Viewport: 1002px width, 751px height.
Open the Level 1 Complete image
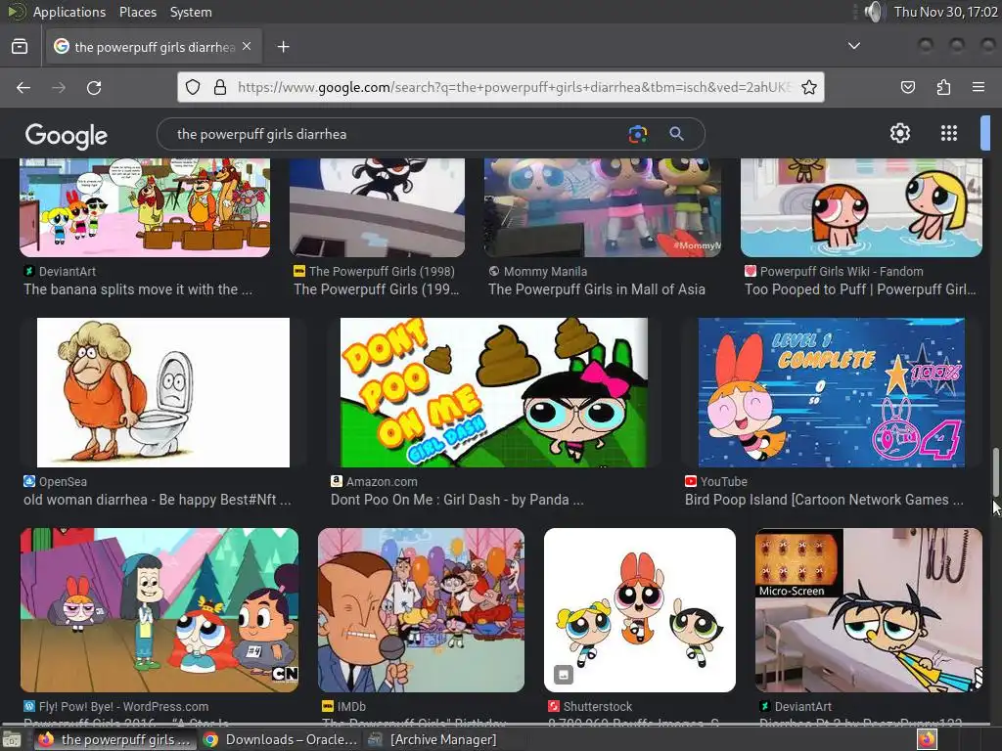(x=832, y=393)
